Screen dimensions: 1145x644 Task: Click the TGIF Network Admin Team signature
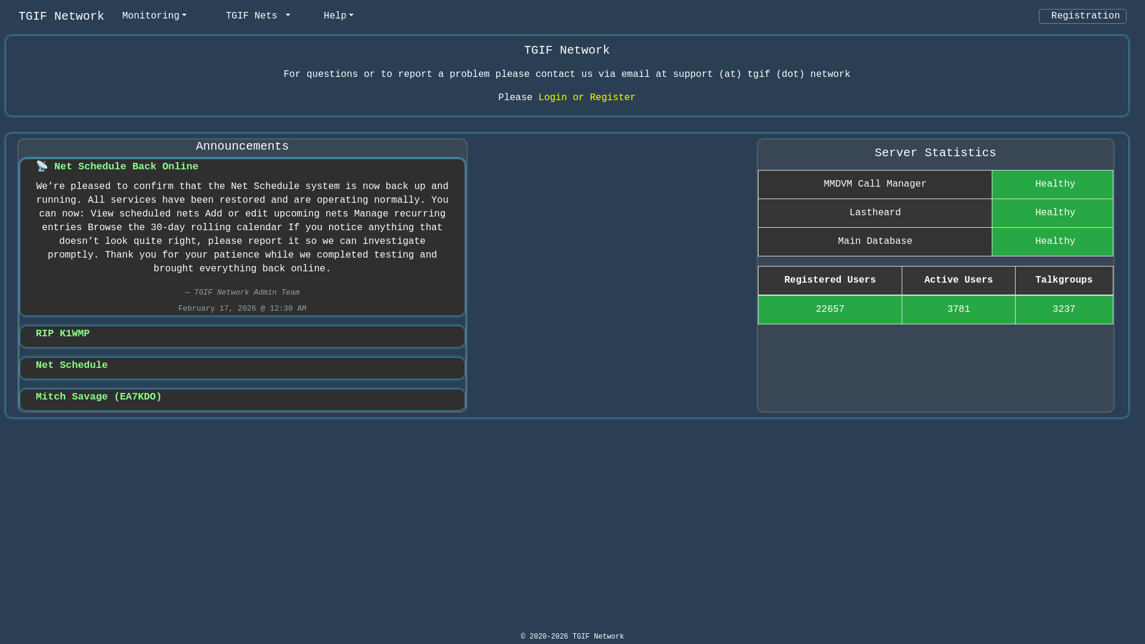pyautogui.click(x=242, y=293)
